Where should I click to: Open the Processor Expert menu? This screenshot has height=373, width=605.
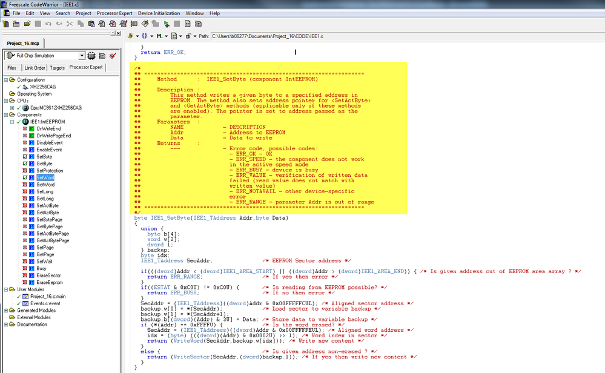pos(114,13)
